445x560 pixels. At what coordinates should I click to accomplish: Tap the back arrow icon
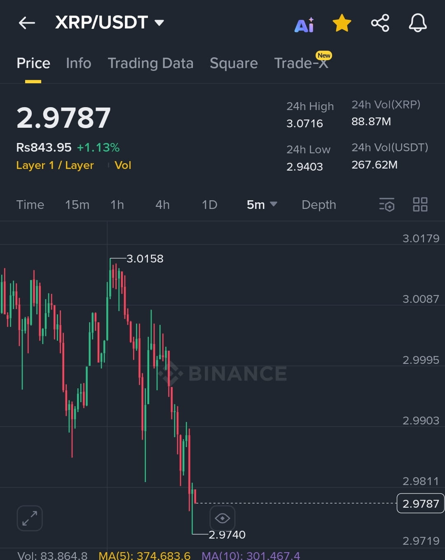pyautogui.click(x=27, y=23)
